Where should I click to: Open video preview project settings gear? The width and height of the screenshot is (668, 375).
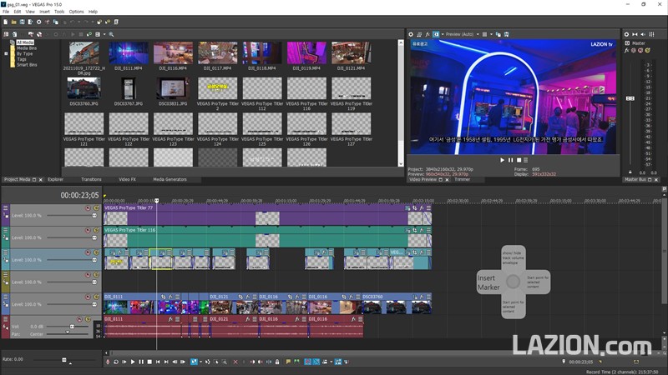pyautogui.click(x=411, y=34)
